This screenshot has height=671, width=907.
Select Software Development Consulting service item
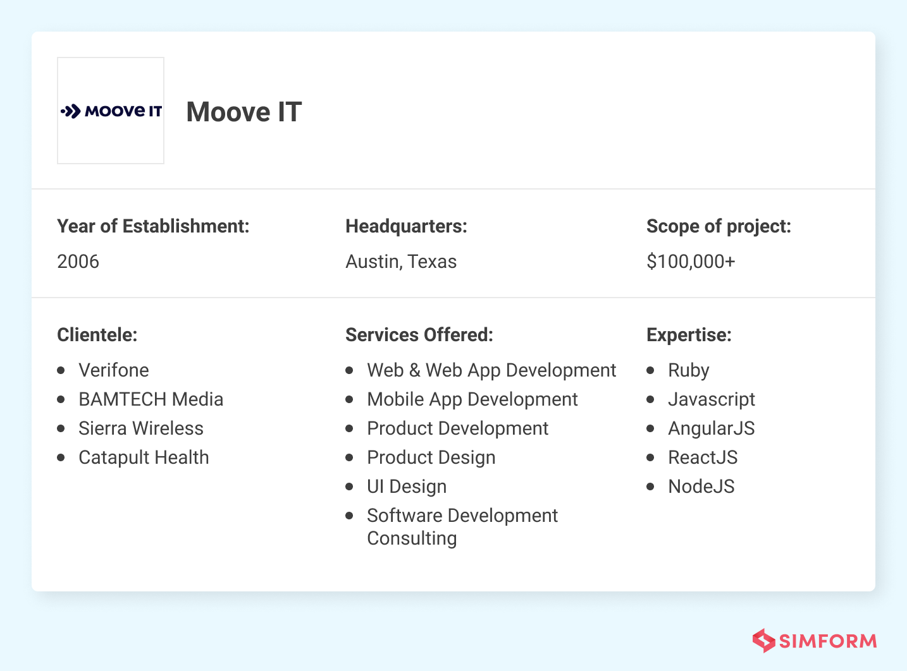coord(462,527)
